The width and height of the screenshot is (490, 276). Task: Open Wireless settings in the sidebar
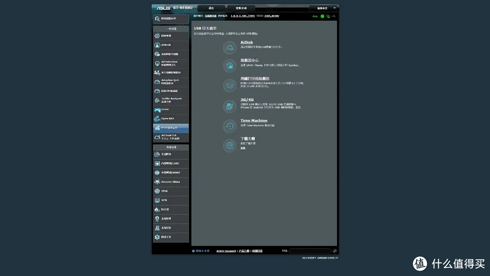[171, 154]
